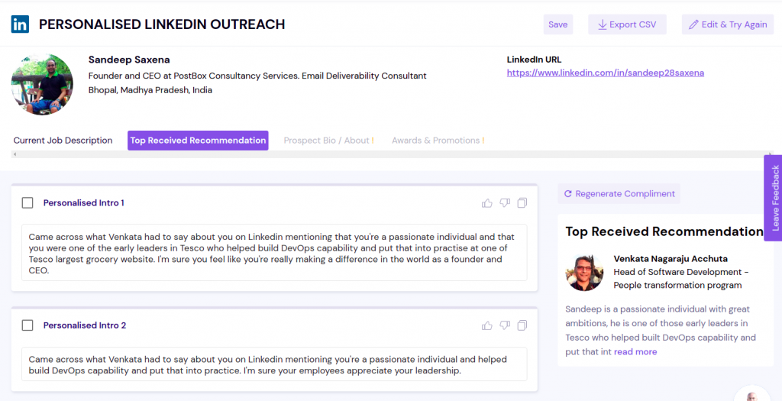Image resolution: width=782 pixels, height=401 pixels.
Task: Copy Personalised Intro 2 text
Action: coord(522,325)
